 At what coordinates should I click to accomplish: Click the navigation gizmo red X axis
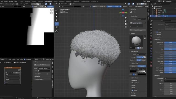tap(123, 13)
